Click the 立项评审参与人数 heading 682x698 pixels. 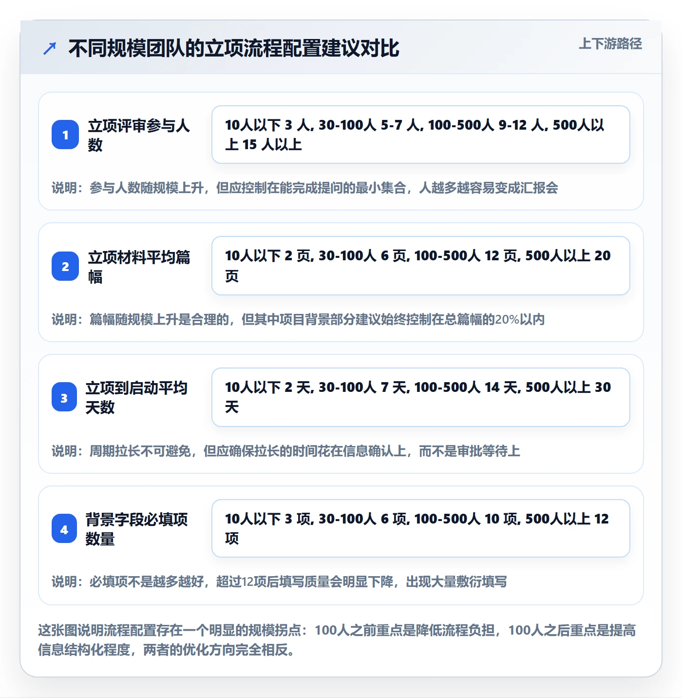click(x=139, y=135)
